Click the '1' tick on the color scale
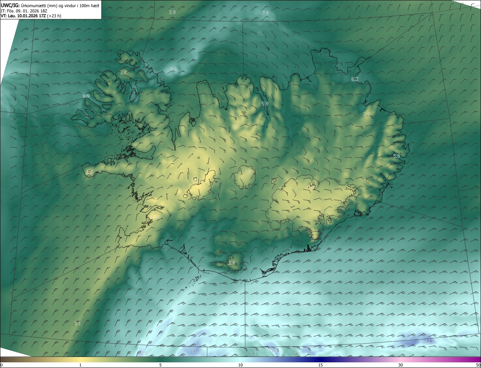This screenshot has height=368, width=481. 80,365
